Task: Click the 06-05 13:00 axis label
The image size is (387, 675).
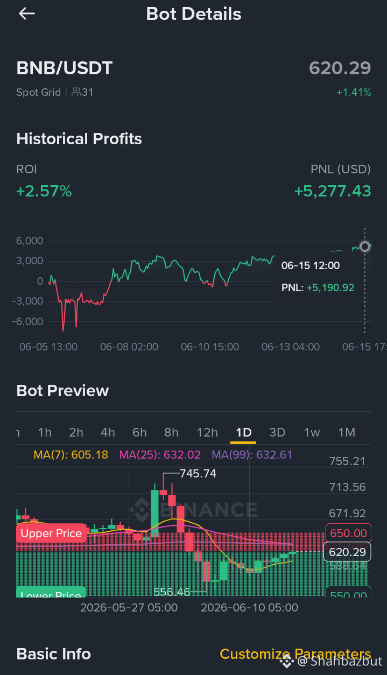Action: [48, 347]
